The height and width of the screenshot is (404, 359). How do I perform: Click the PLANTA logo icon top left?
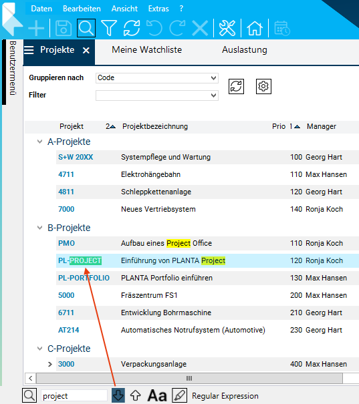11,19
